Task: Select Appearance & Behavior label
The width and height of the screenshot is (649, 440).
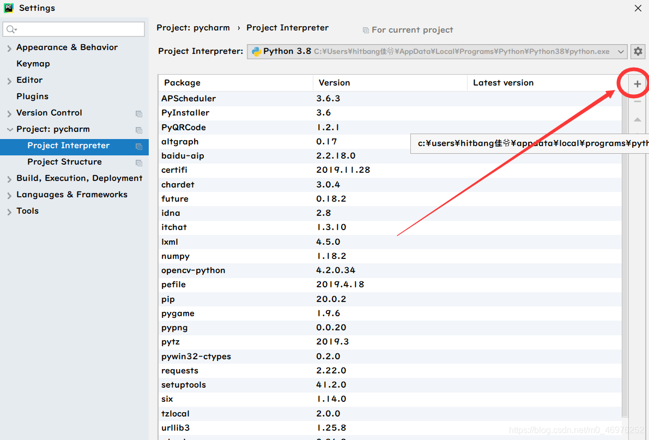Action: click(x=67, y=47)
